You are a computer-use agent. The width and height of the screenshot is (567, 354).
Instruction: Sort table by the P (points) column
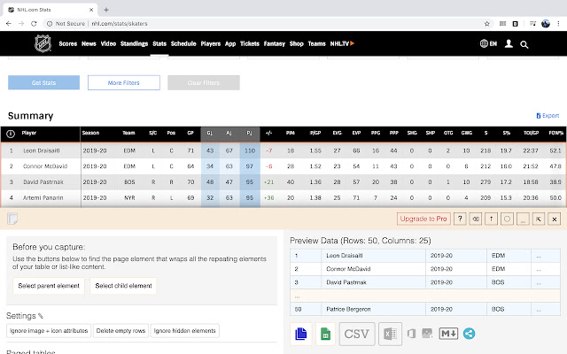click(x=250, y=134)
